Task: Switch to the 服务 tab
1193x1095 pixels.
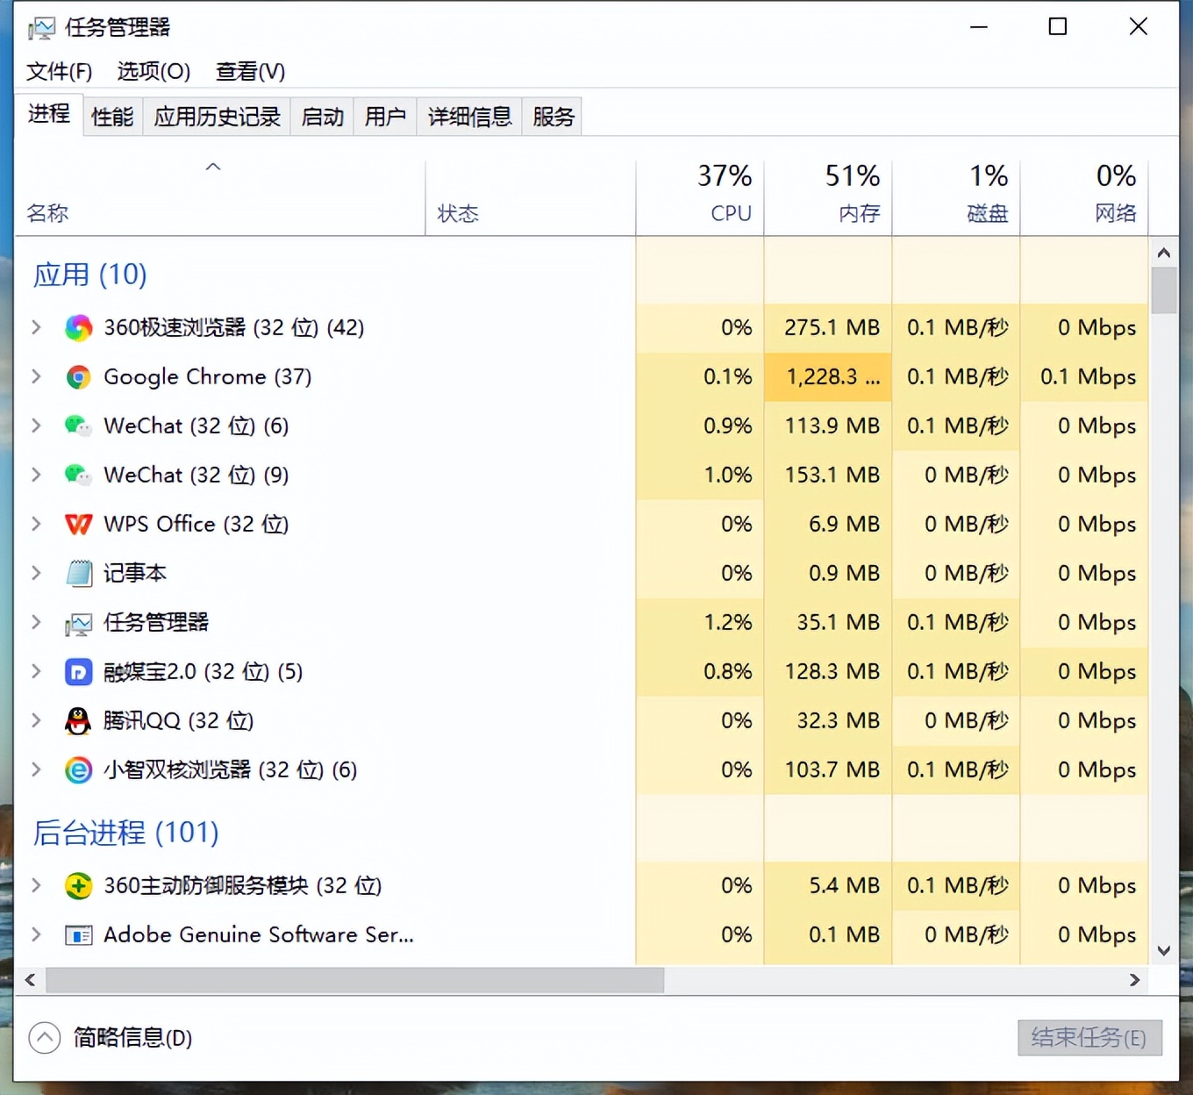Action: click(552, 116)
